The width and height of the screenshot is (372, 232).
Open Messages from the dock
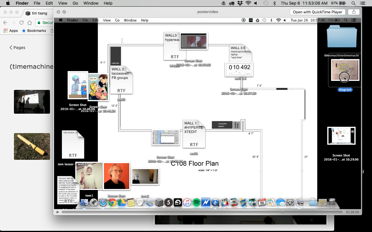point(281,202)
